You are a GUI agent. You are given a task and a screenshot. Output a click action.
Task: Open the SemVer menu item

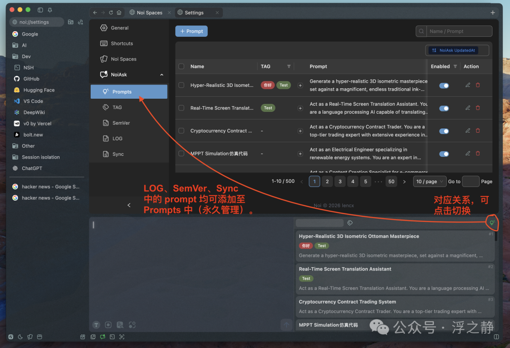[129, 123]
